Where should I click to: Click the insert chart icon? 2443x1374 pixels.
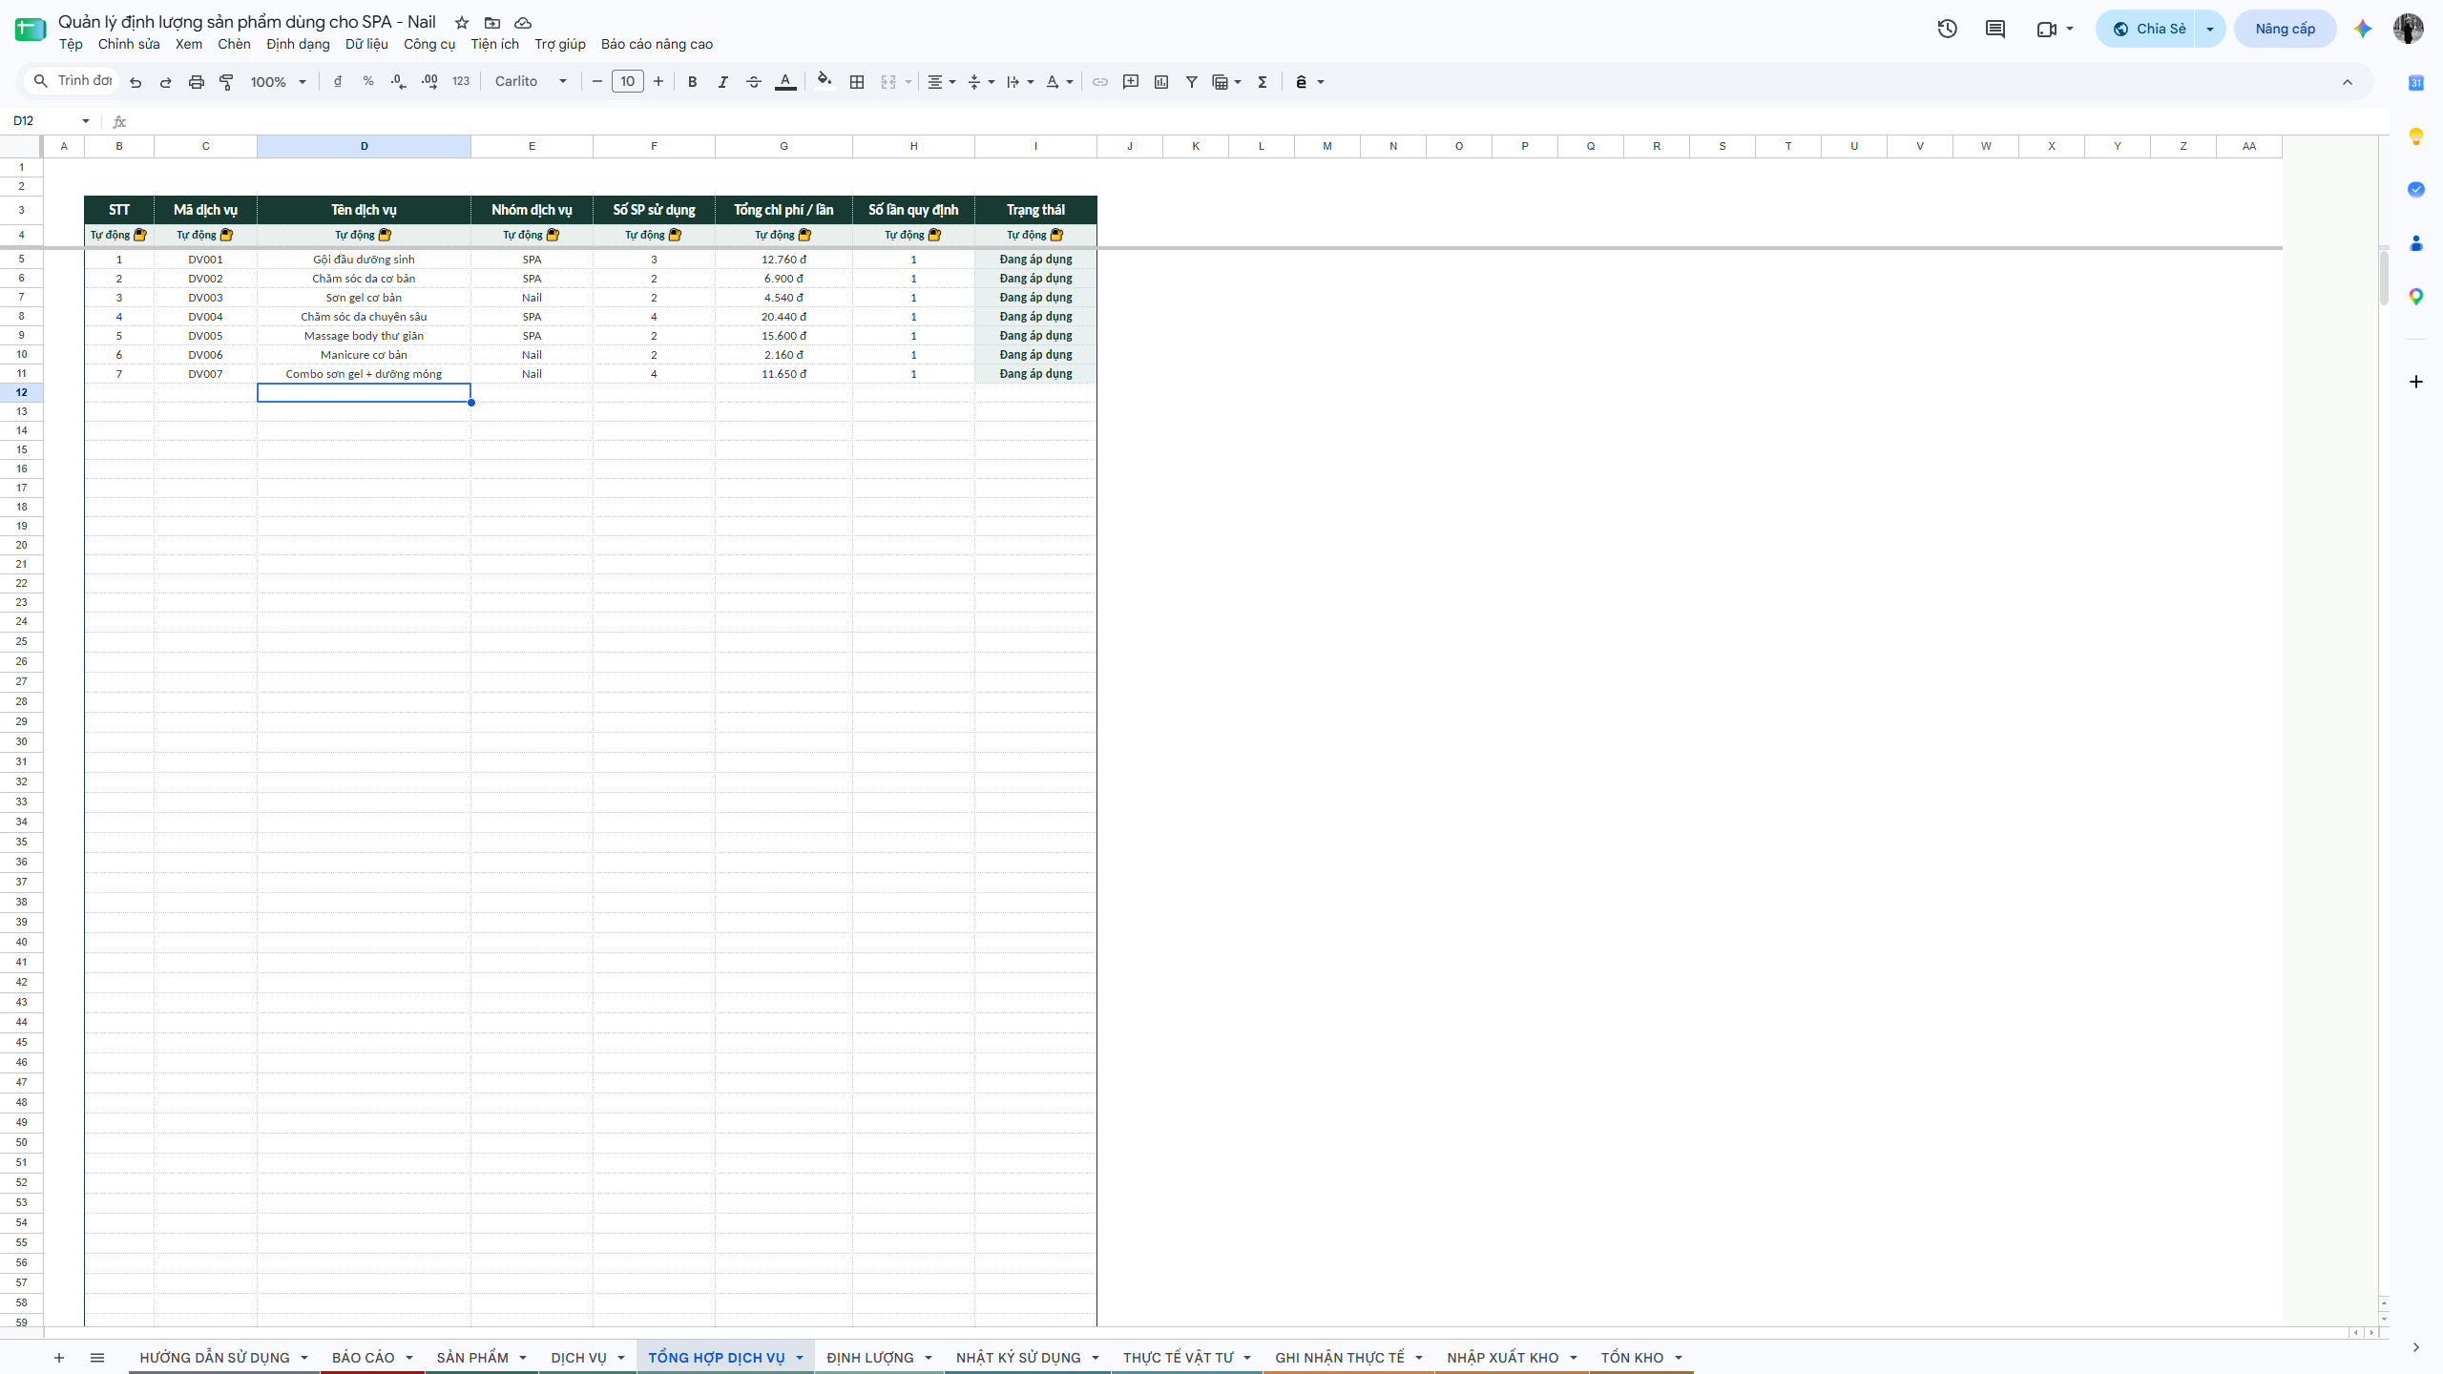pyautogui.click(x=1161, y=82)
